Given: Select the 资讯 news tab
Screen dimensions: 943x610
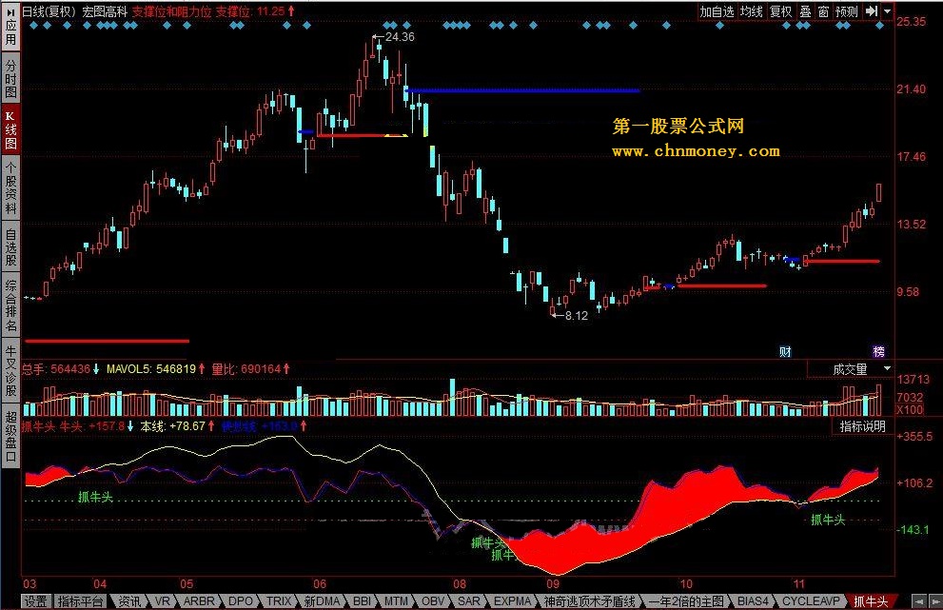Looking at the screenshot, I should pos(128,601).
